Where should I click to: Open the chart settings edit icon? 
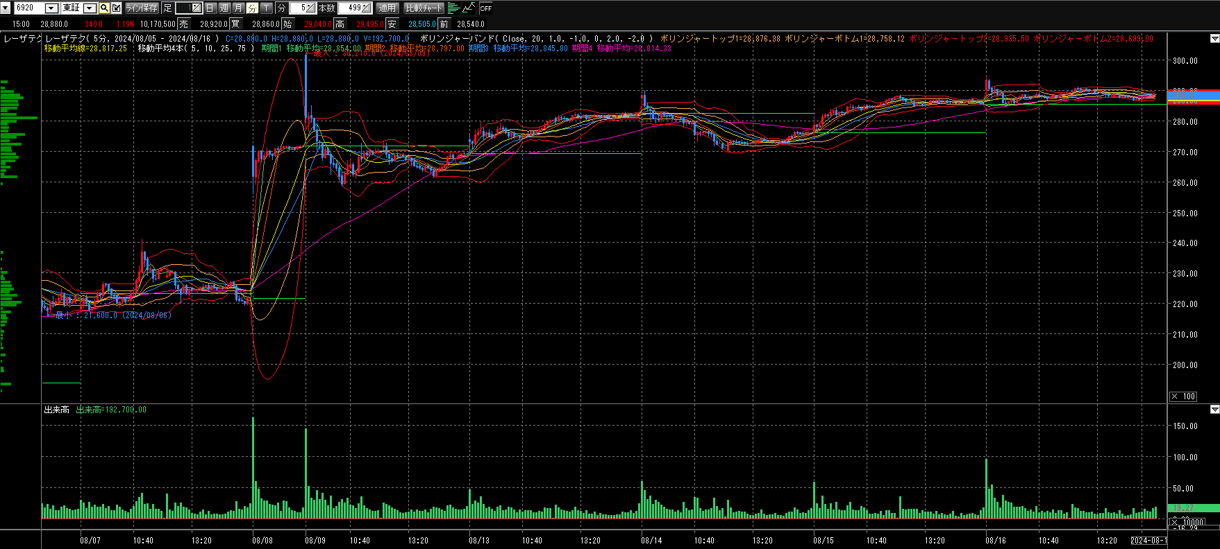[x=116, y=8]
